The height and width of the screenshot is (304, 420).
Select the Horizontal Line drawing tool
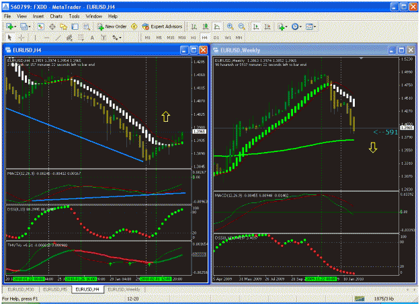click(46, 38)
